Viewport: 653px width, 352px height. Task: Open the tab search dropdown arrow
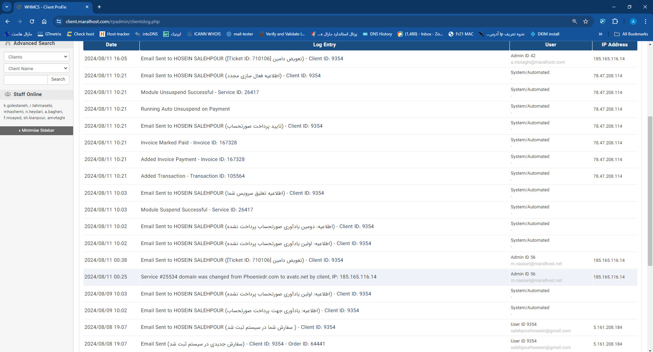pos(6,7)
